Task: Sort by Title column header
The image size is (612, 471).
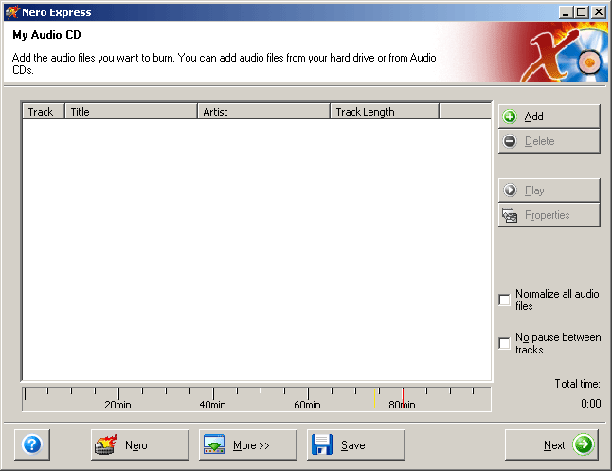Action: [x=131, y=111]
